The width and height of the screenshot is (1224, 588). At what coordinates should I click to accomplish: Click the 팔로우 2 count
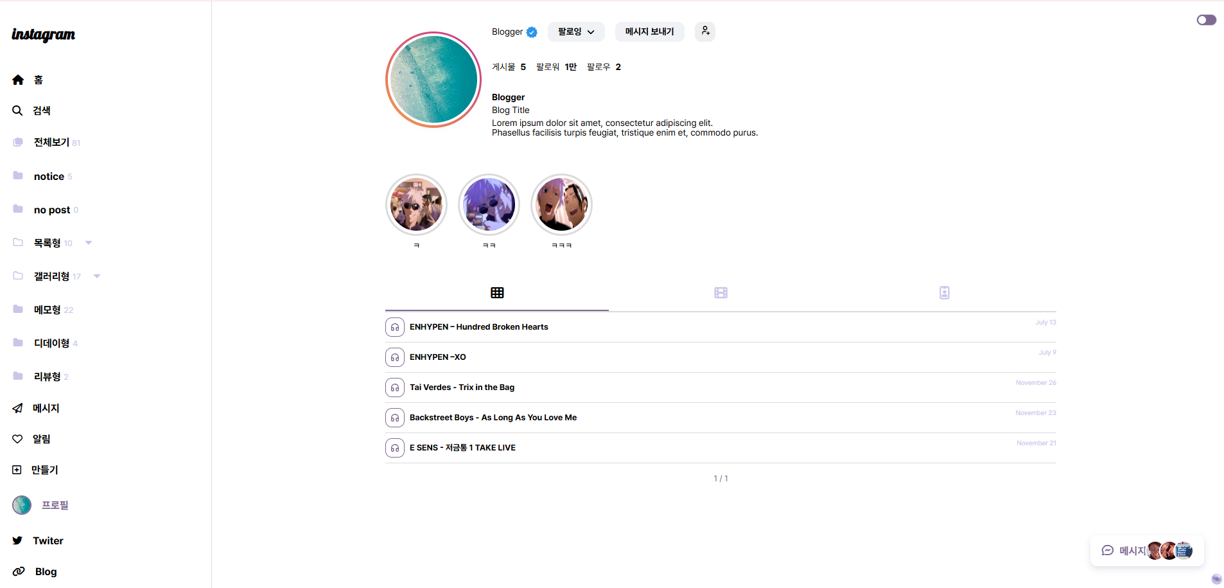[604, 67]
